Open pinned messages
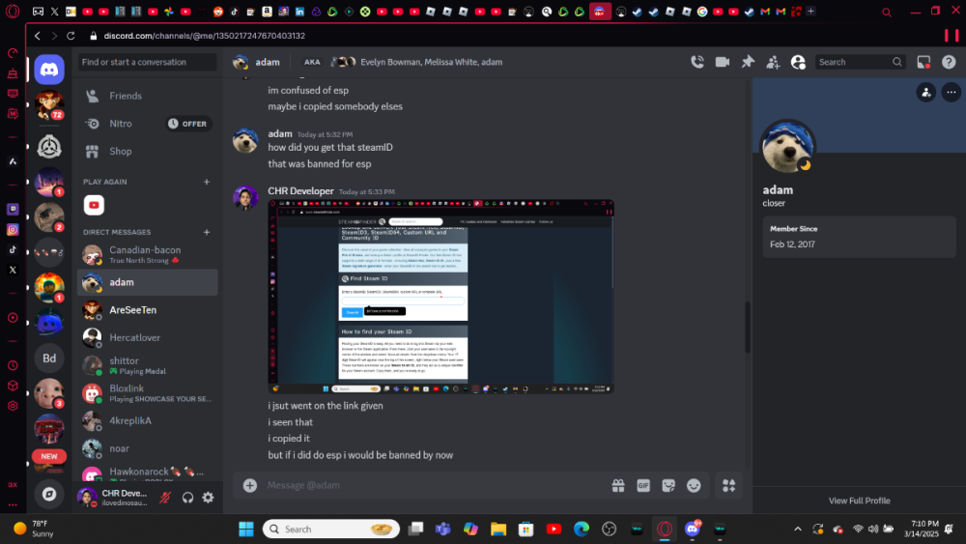Image resolution: width=966 pixels, height=544 pixels. [748, 62]
